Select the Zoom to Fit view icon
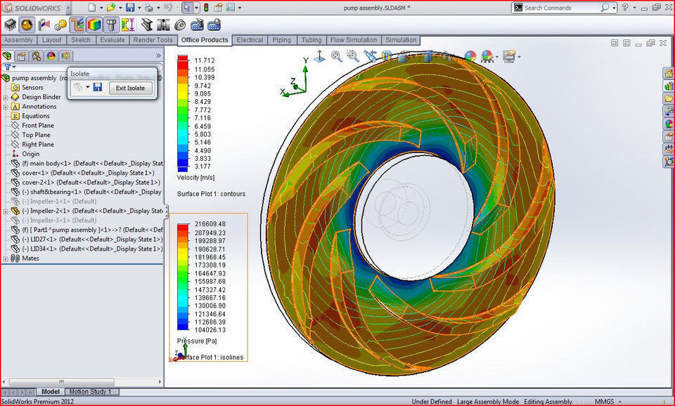 tap(335, 56)
